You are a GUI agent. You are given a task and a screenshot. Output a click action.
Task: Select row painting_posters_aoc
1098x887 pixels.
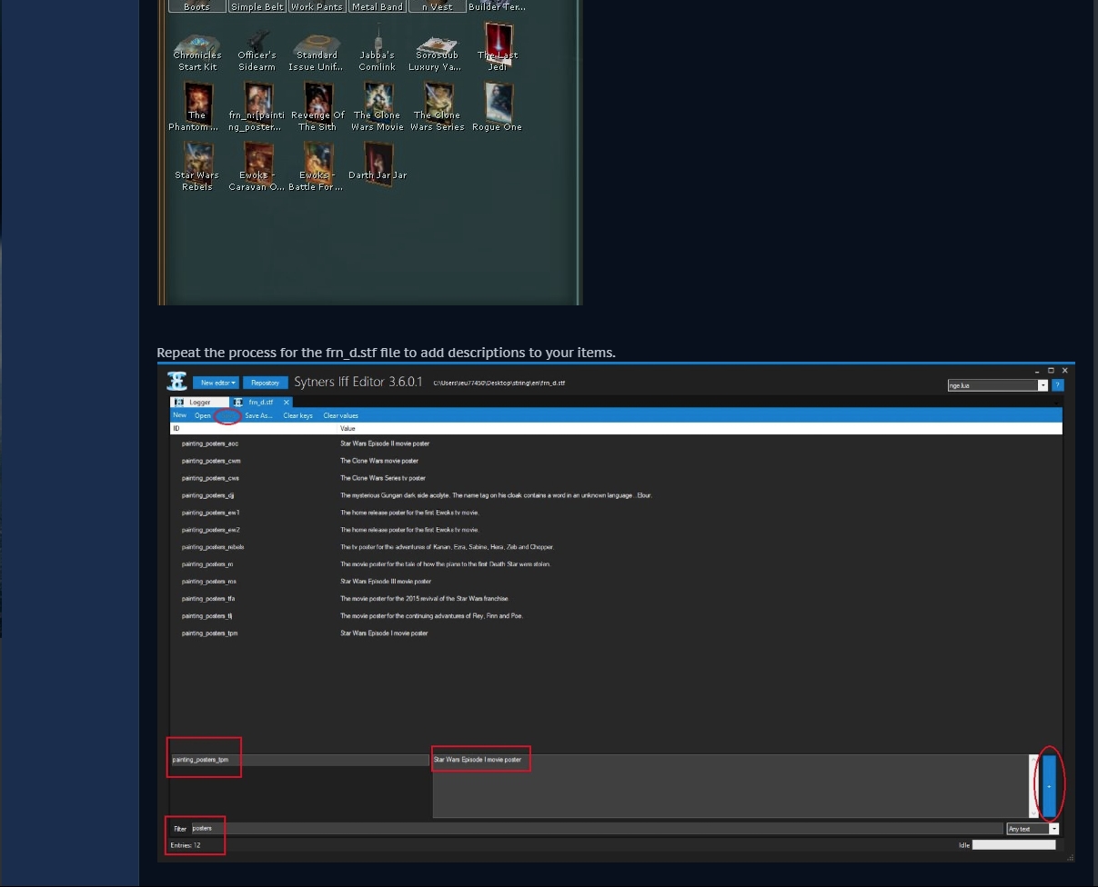(616, 443)
